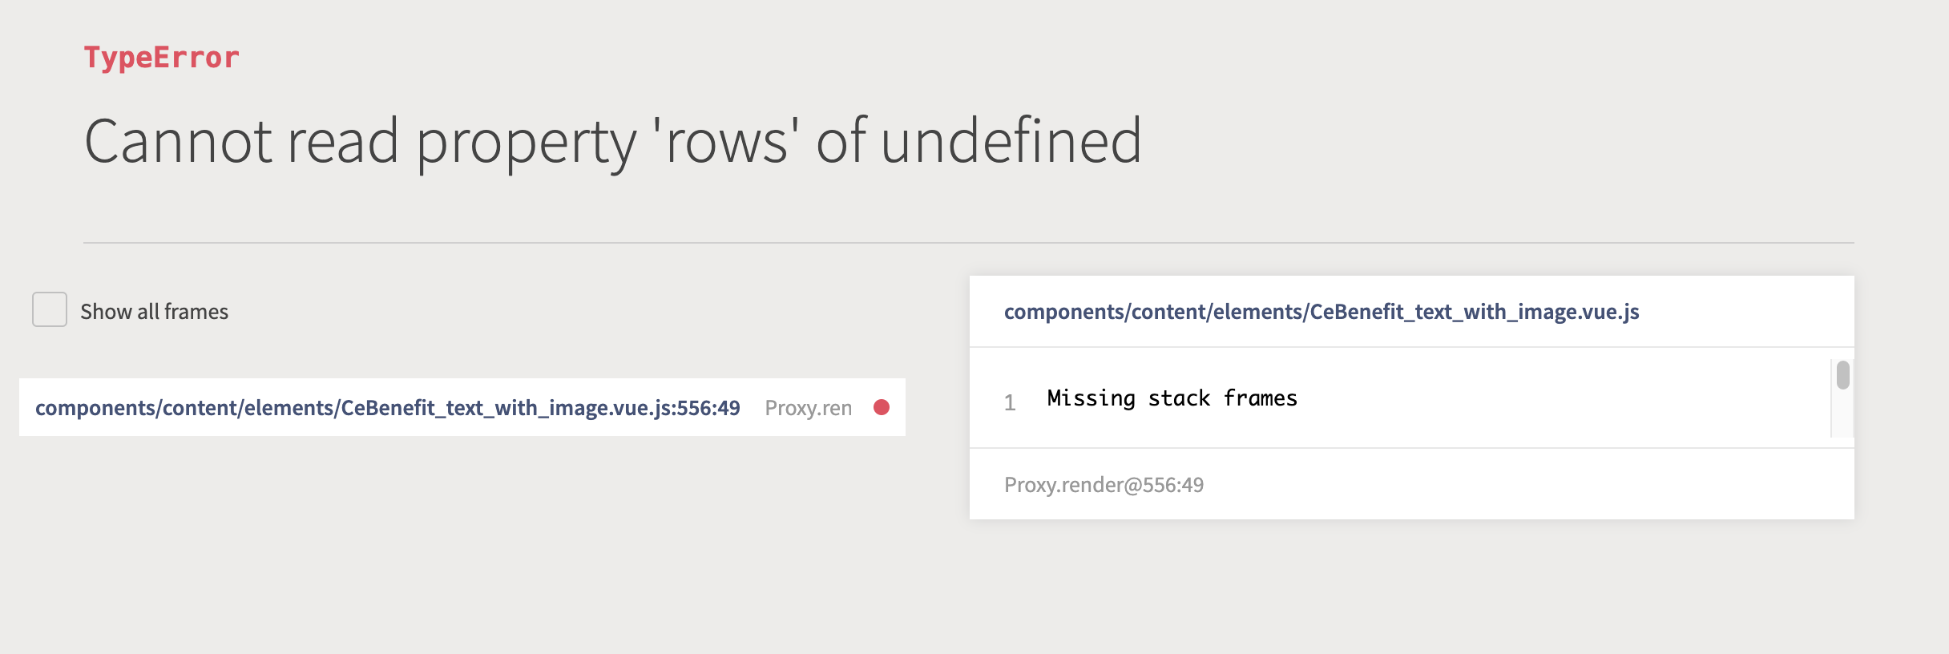Click the line number 1 gutter
This screenshot has height=654, width=1949.
point(1010,399)
